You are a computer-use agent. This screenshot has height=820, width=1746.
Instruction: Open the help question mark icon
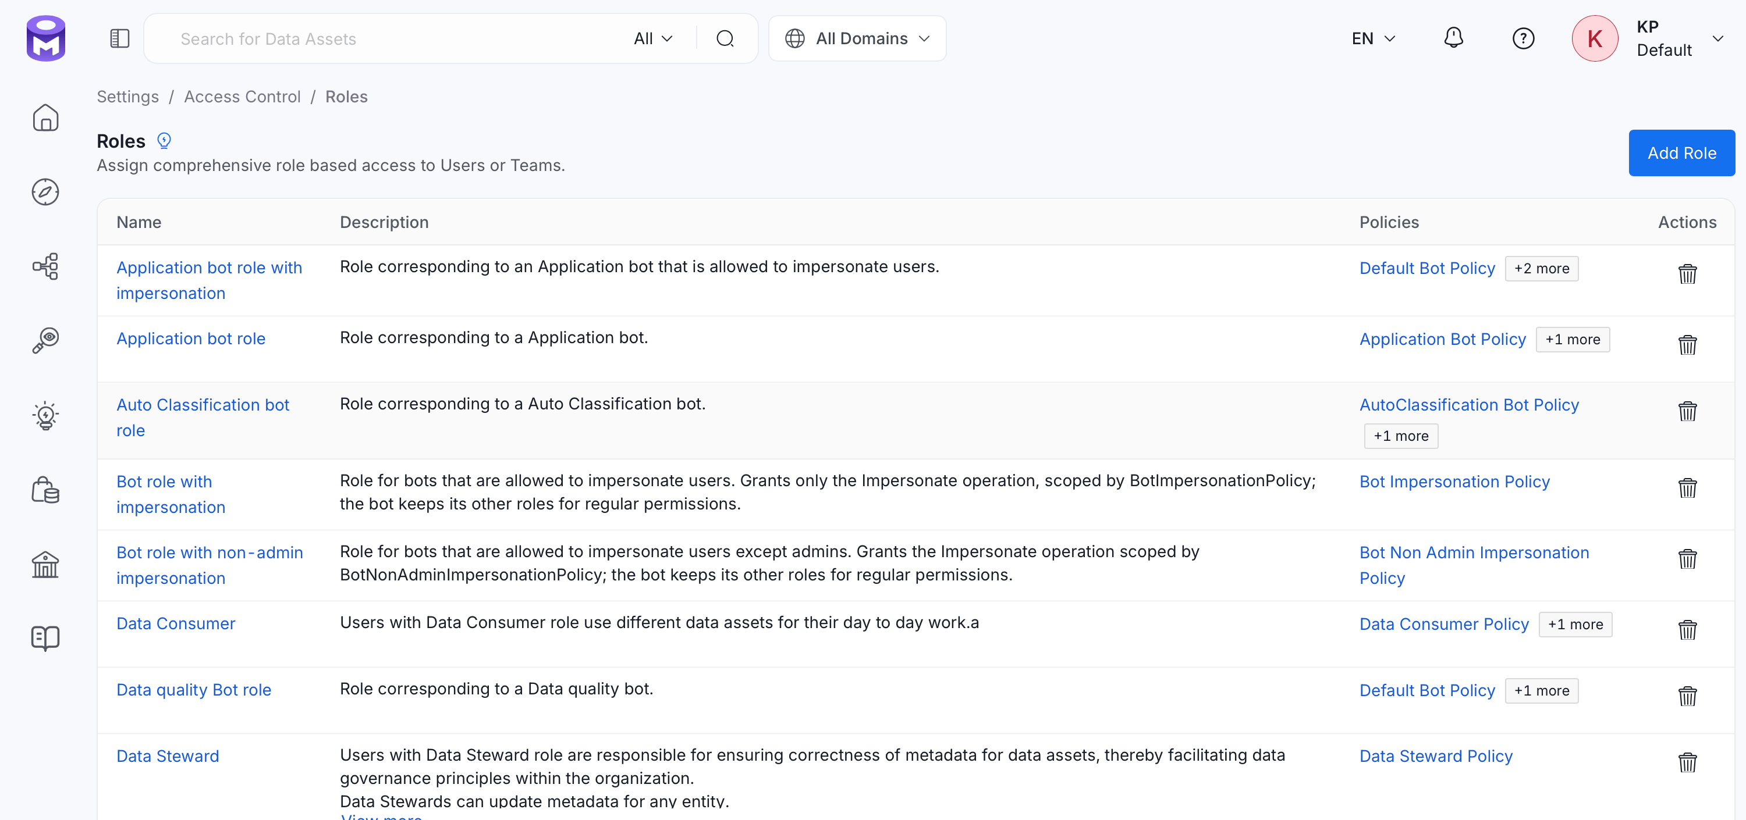[1523, 38]
